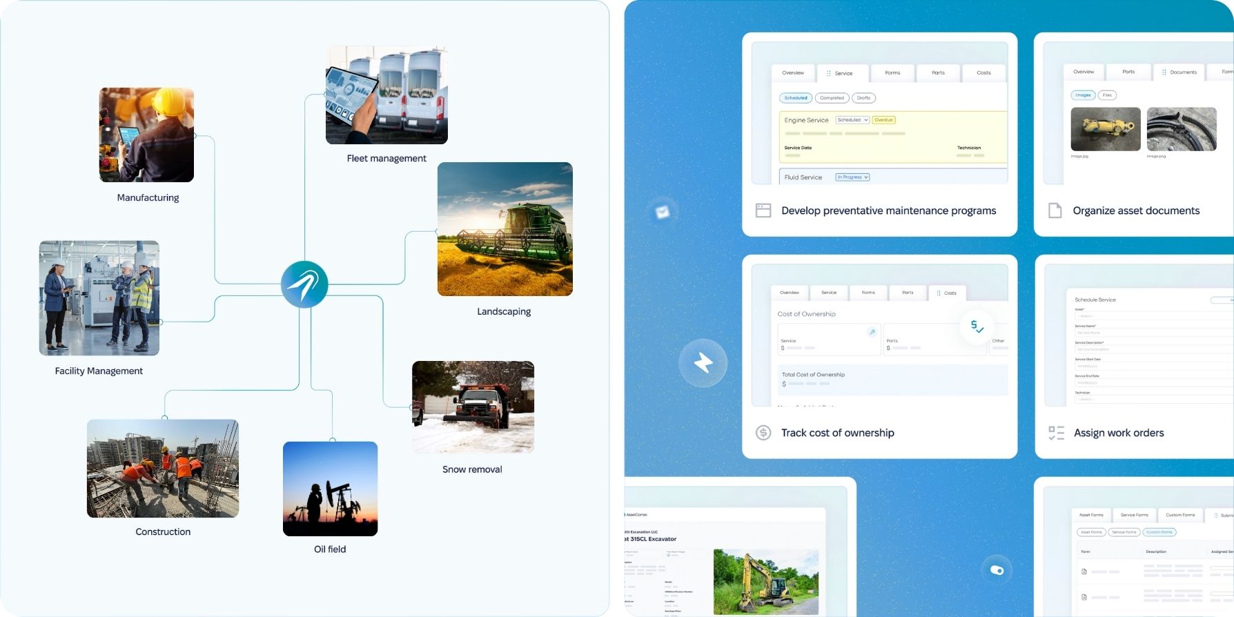1234x617 pixels.
Task: Click the Landscaping combine harvester photo
Action: coord(505,229)
